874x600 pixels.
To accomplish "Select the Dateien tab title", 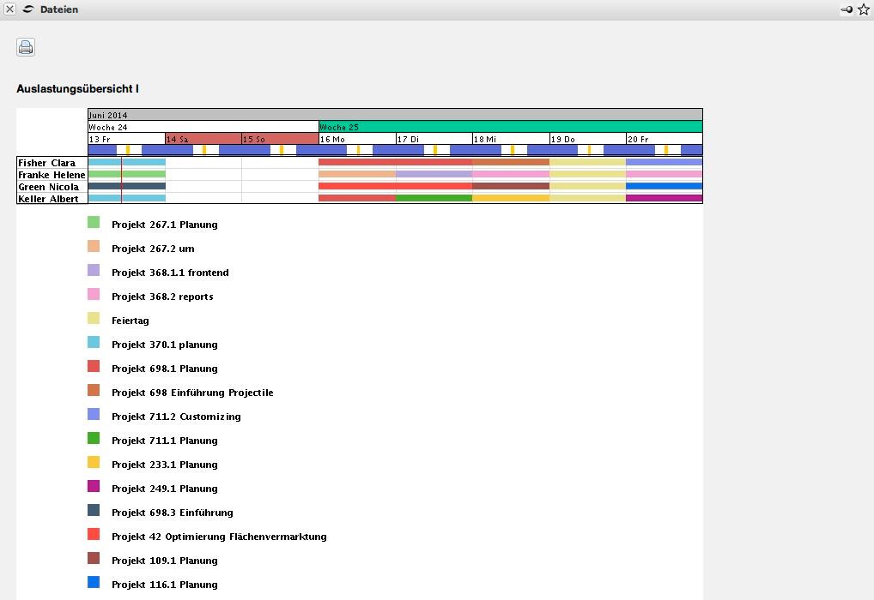I will tap(59, 9).
